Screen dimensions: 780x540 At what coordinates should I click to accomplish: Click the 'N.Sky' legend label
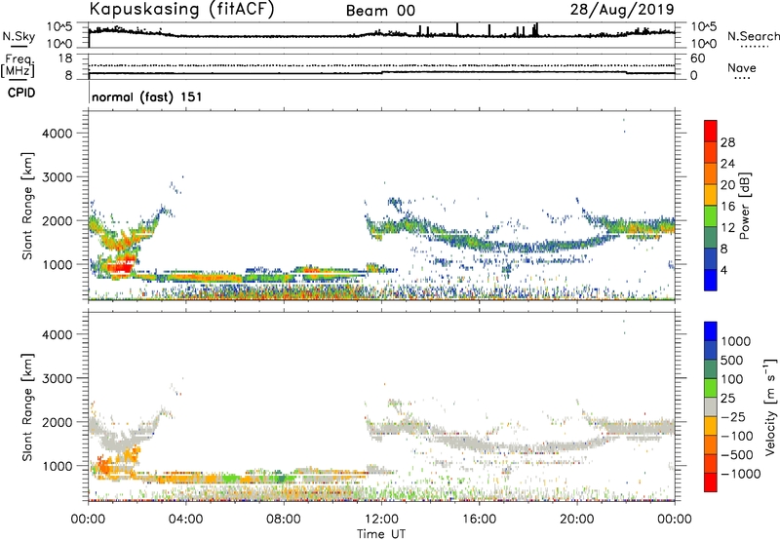(19, 36)
